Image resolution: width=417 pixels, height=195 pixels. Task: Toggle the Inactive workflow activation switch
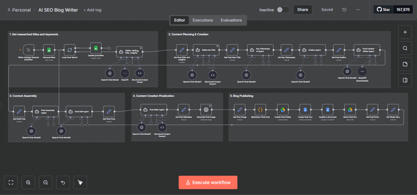point(283,10)
